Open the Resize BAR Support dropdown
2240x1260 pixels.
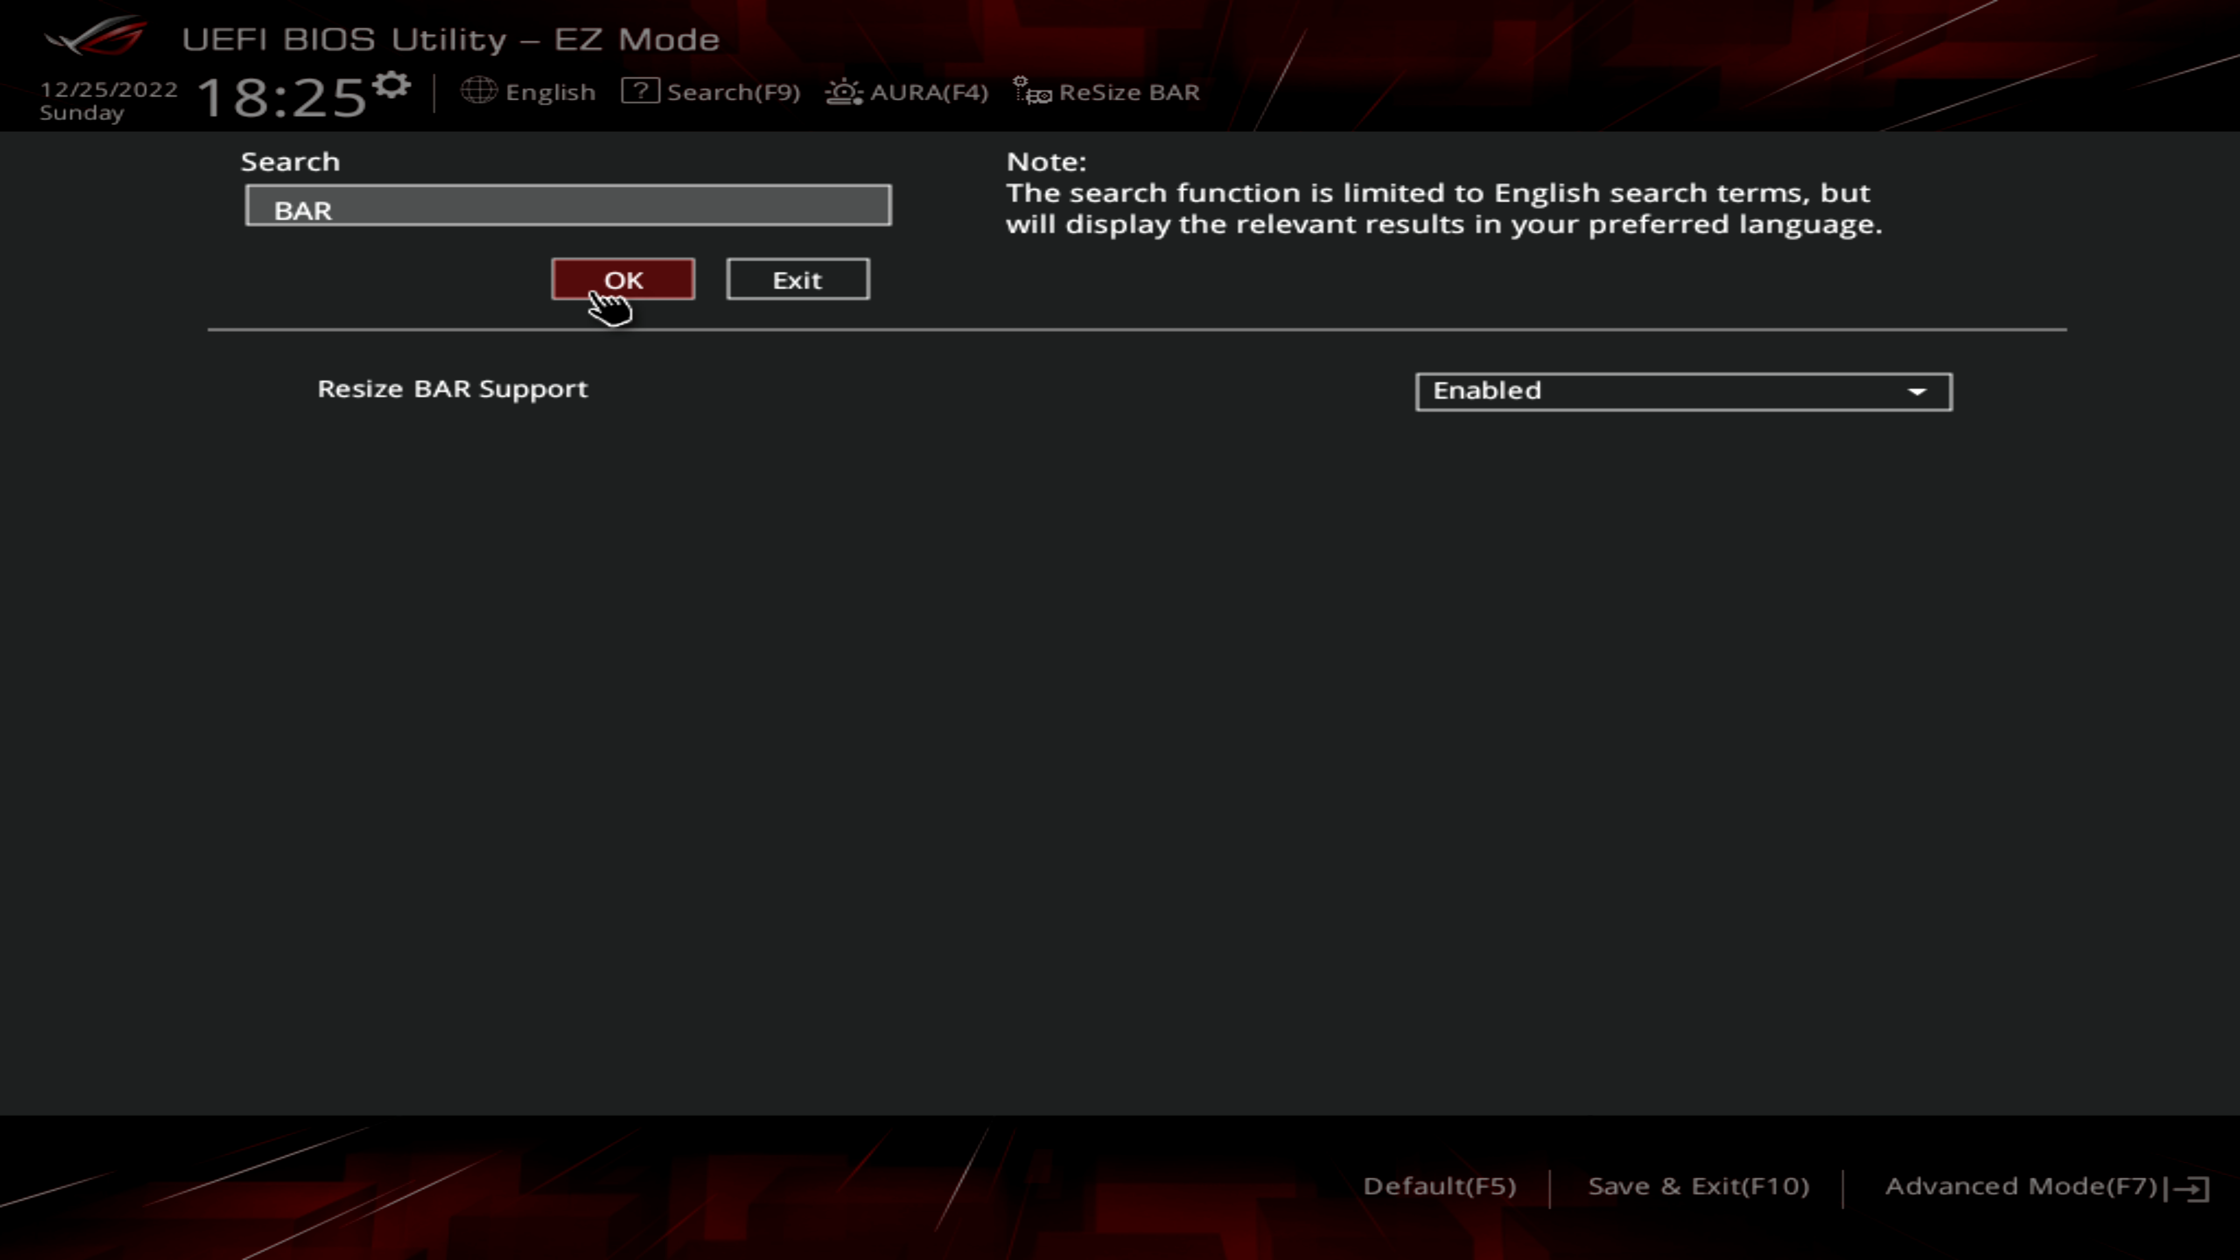point(1682,391)
